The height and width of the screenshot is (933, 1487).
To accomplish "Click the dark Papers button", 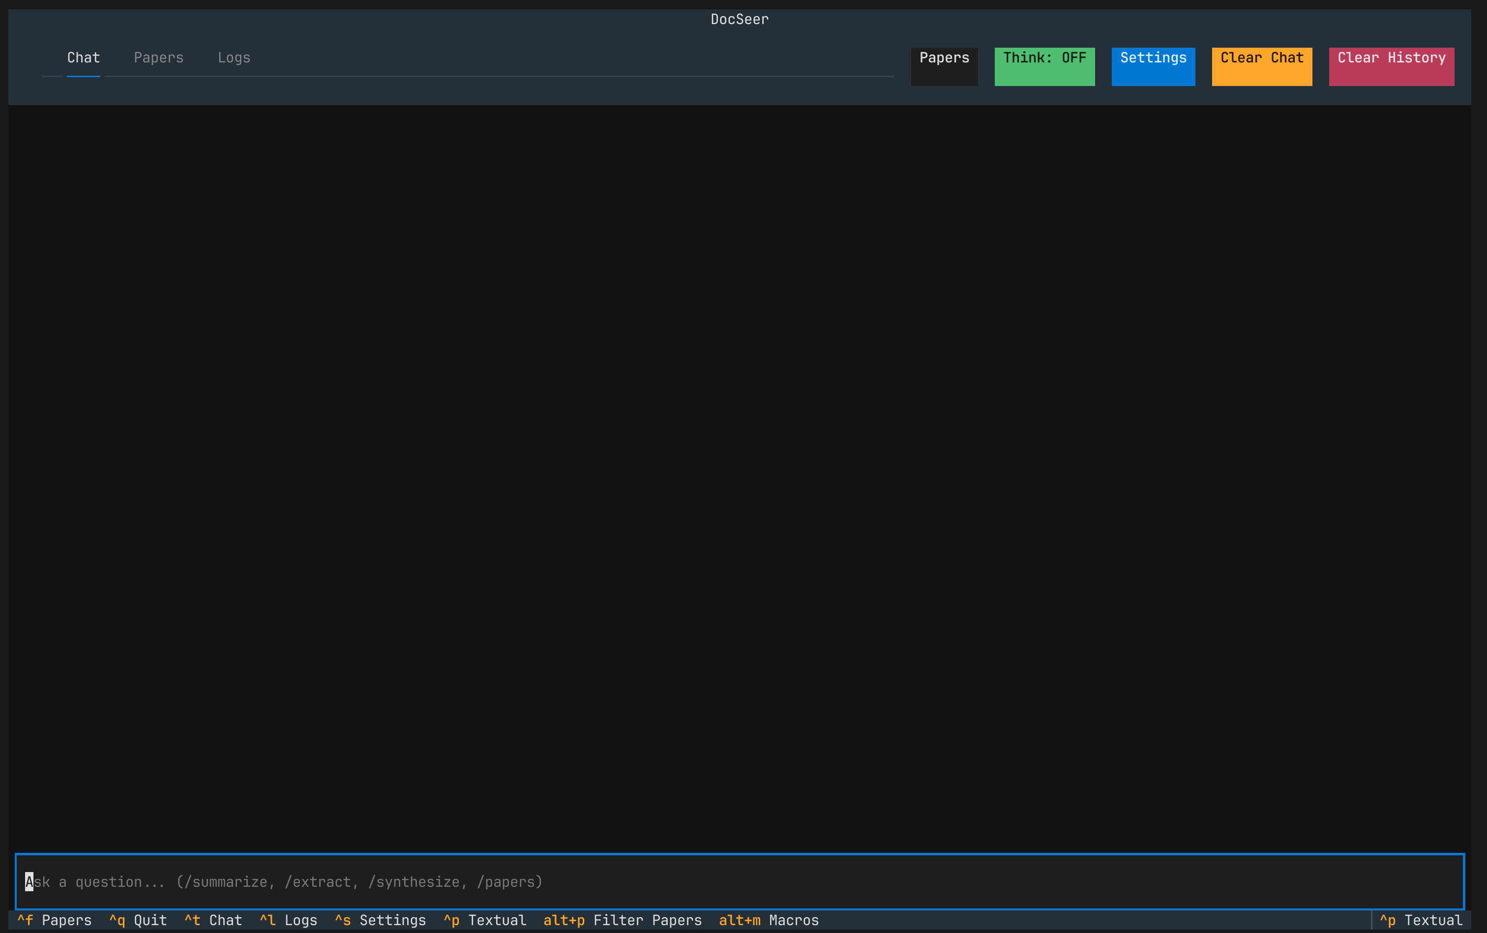I will 944,67.
